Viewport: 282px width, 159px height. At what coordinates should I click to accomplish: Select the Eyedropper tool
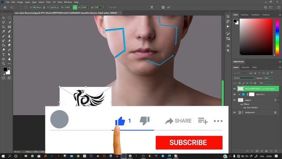[4, 31]
